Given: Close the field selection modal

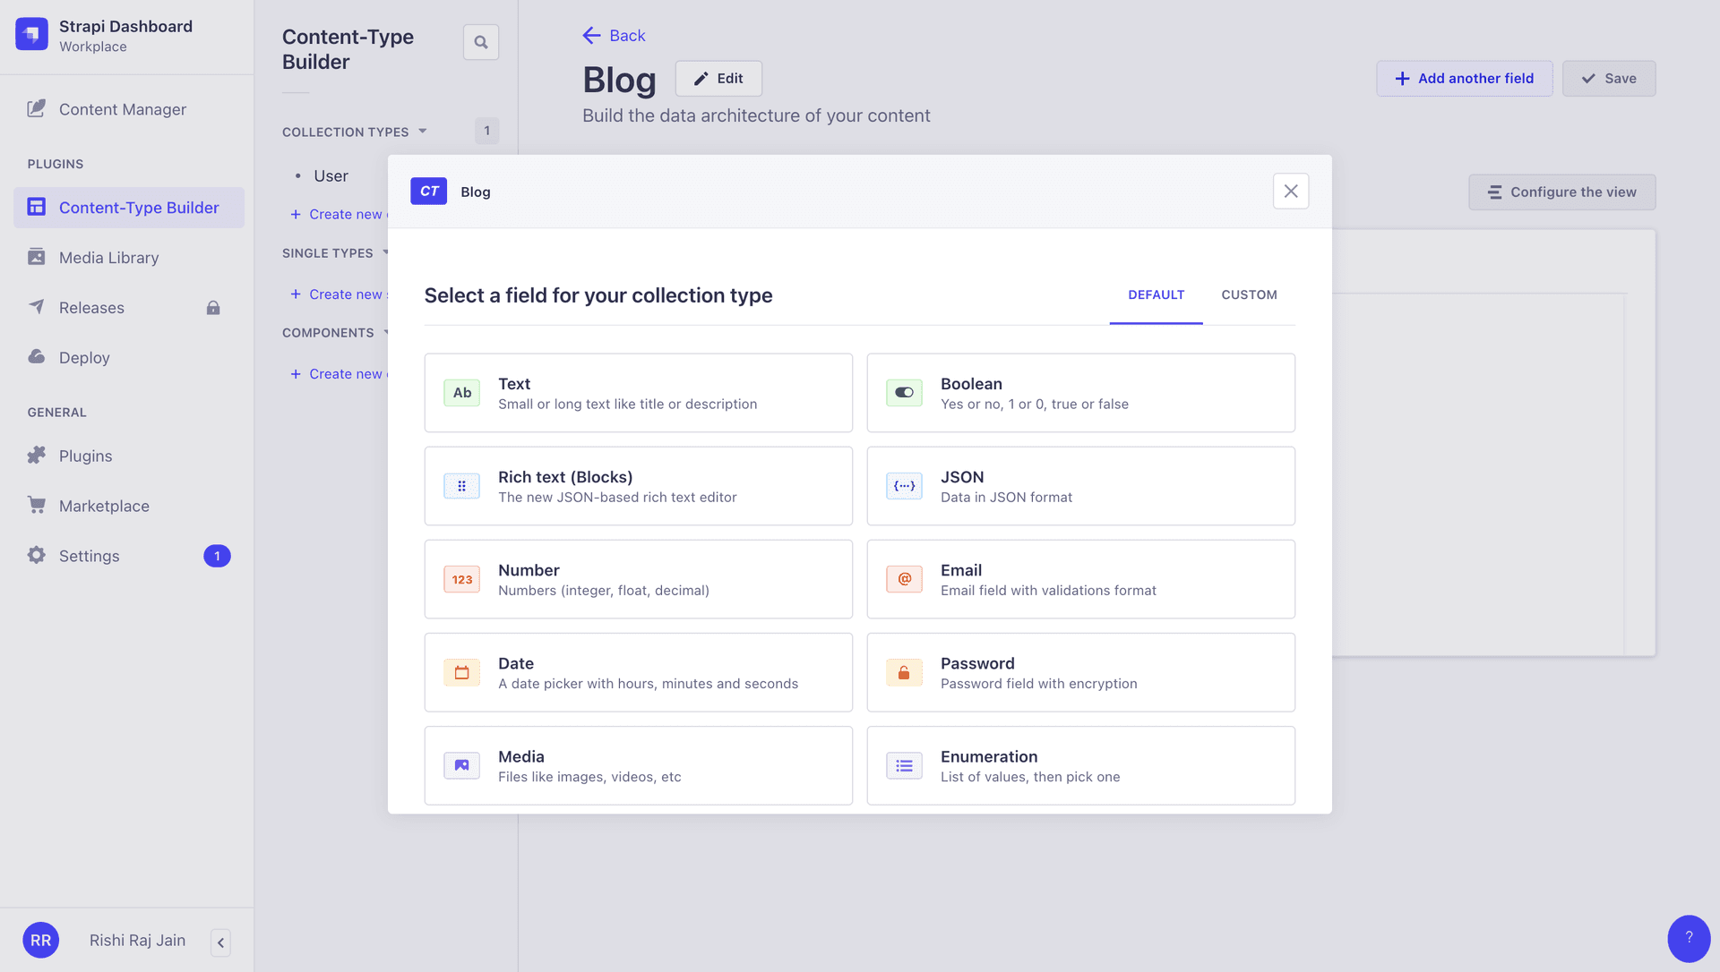Looking at the screenshot, I should click(1290, 192).
